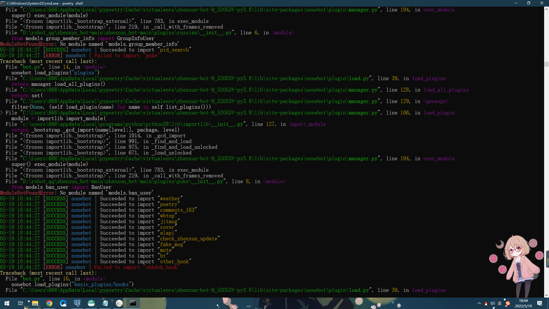
Task: Open the PostgreSQL elephant taskbar icon
Action: point(77,303)
